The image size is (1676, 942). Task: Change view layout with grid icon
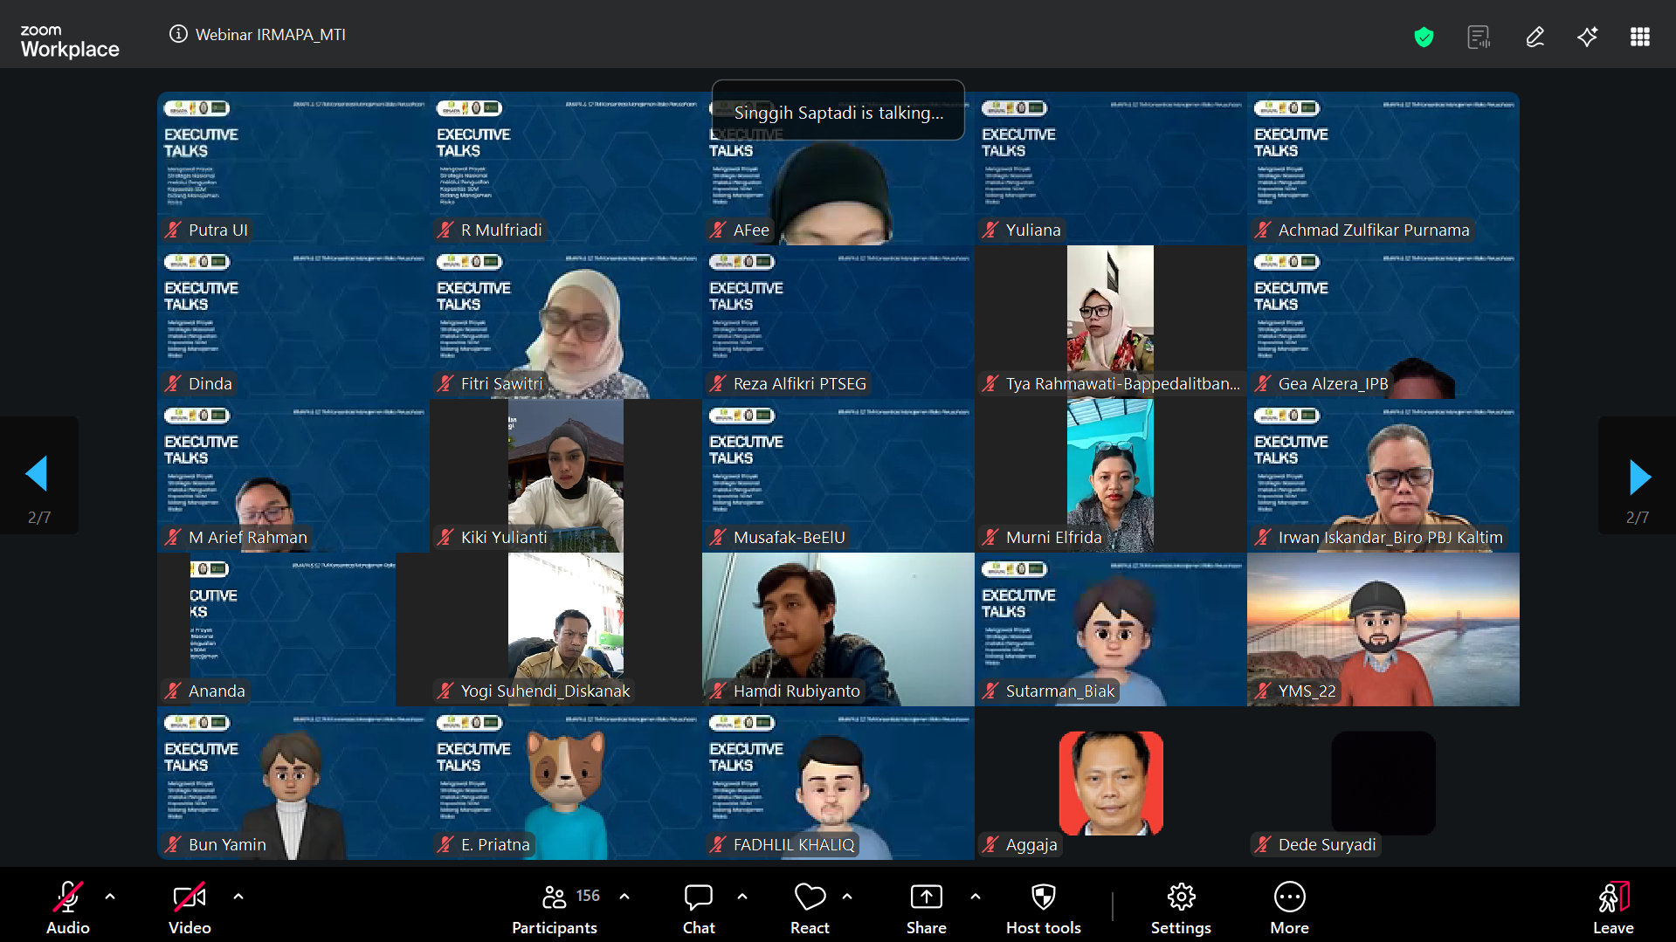pyautogui.click(x=1639, y=37)
